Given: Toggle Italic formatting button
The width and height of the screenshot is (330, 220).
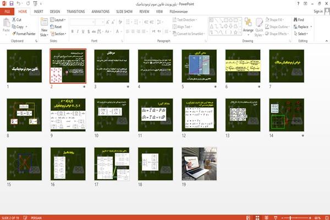Looking at the screenshot, I should point(78,31).
